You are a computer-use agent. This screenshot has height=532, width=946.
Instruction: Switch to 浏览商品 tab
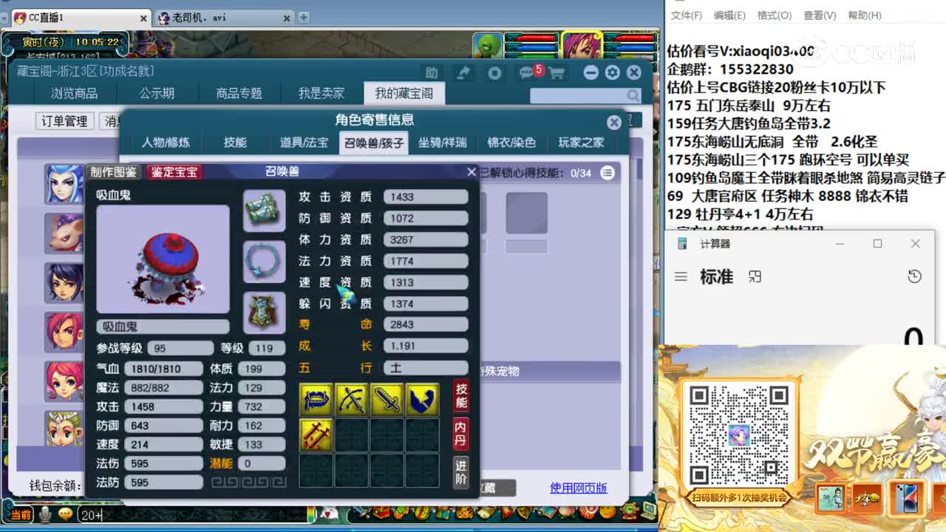(x=75, y=93)
